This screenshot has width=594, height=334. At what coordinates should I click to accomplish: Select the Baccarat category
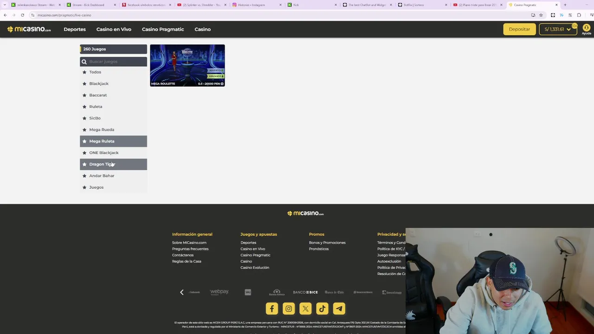(113, 95)
